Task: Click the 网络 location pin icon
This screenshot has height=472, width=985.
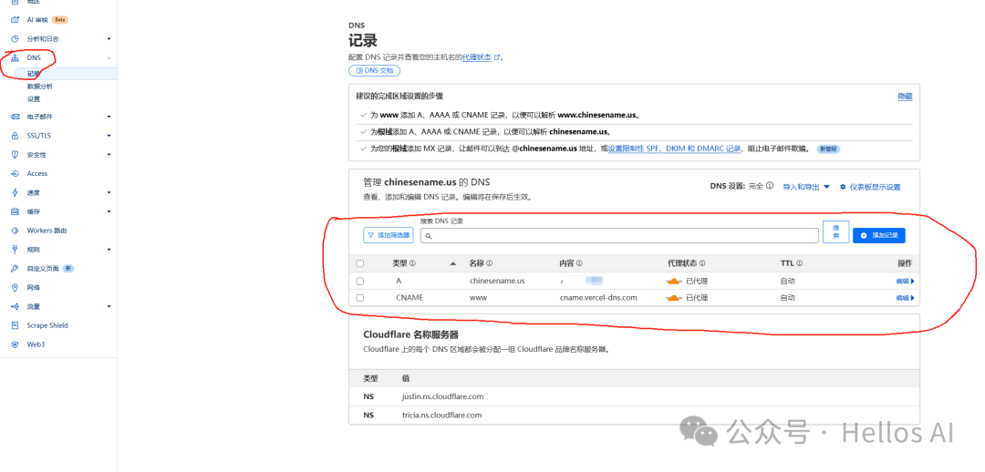Action: point(16,287)
